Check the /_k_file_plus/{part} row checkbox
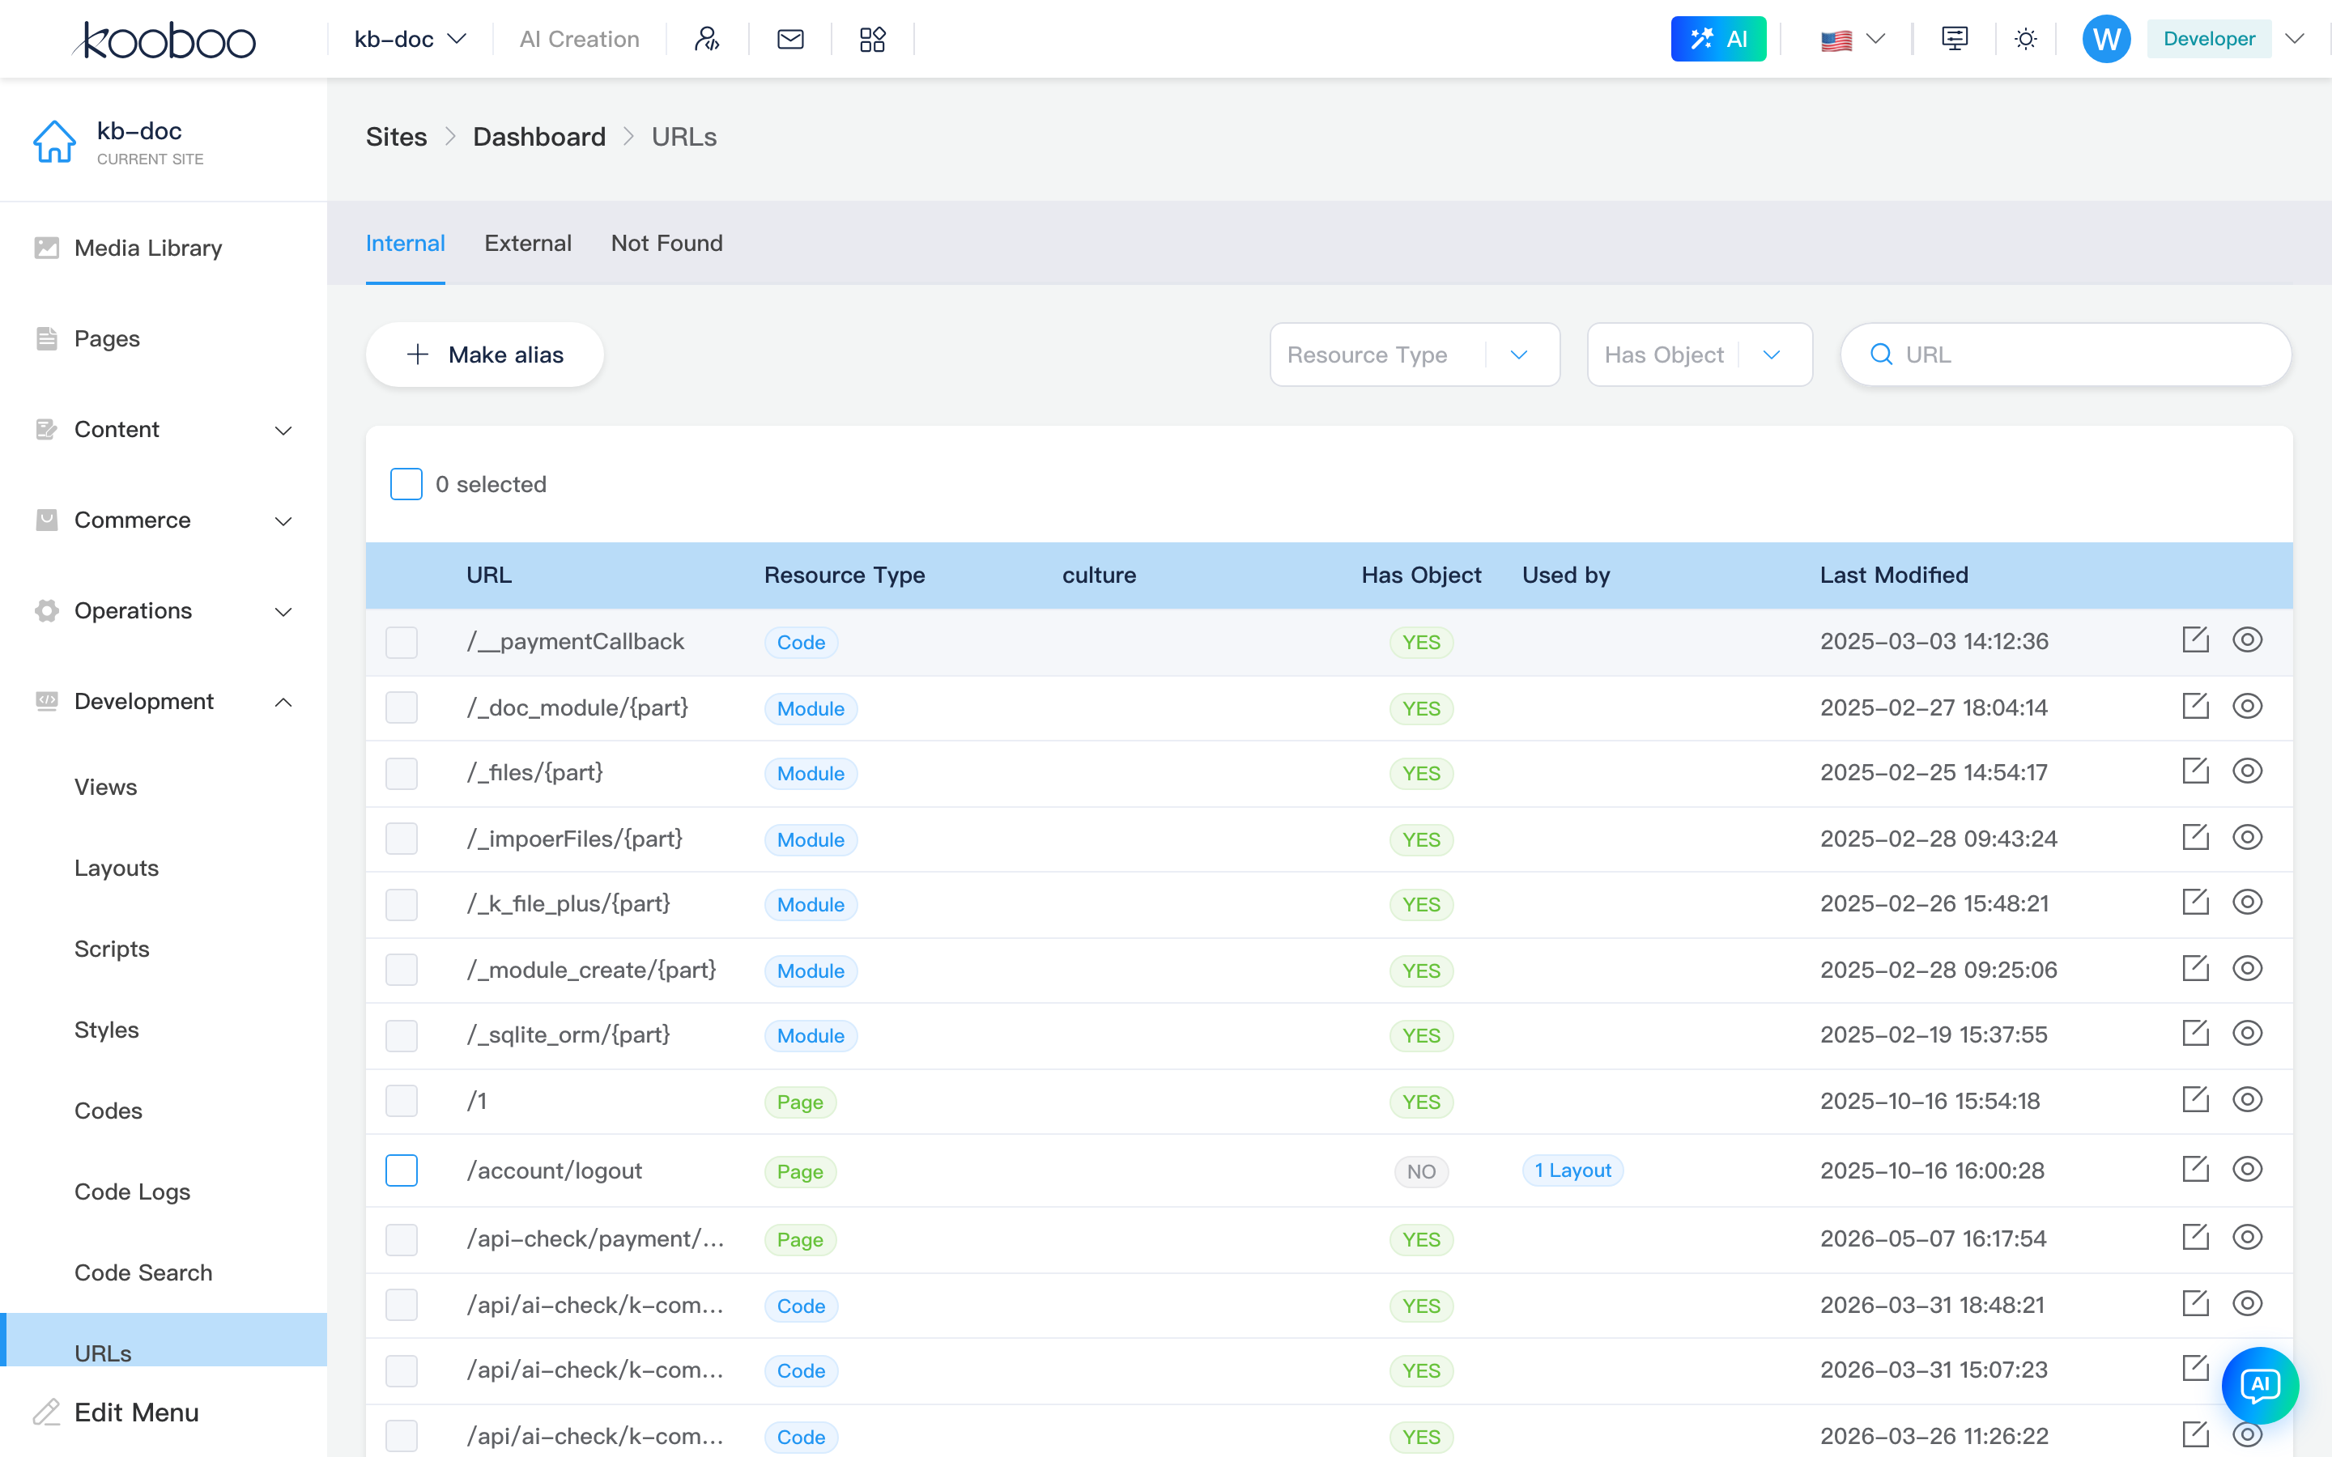2332x1457 pixels. (401, 904)
